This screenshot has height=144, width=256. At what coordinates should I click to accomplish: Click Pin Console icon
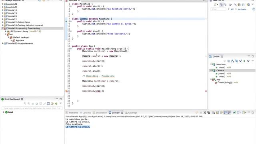pos(234,113)
